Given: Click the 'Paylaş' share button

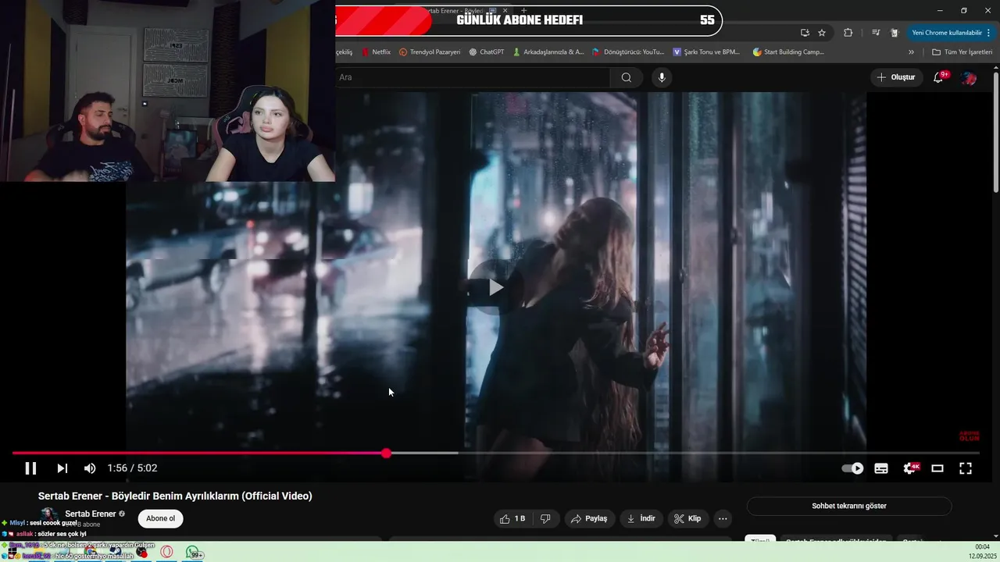Looking at the screenshot, I should pyautogui.click(x=589, y=518).
